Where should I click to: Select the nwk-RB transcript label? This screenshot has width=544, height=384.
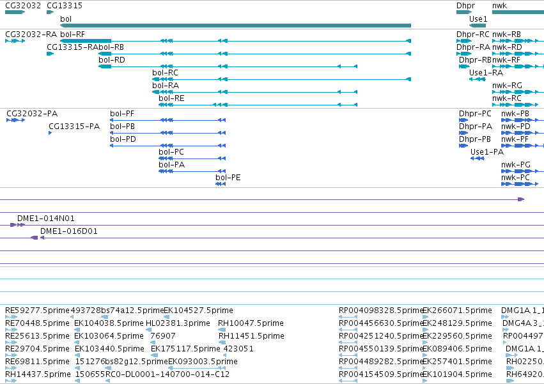[506, 34]
